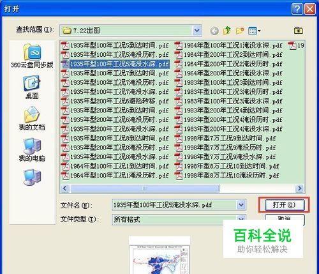Select 1998年型7万工况9淹没水深.pdf

point(225,157)
